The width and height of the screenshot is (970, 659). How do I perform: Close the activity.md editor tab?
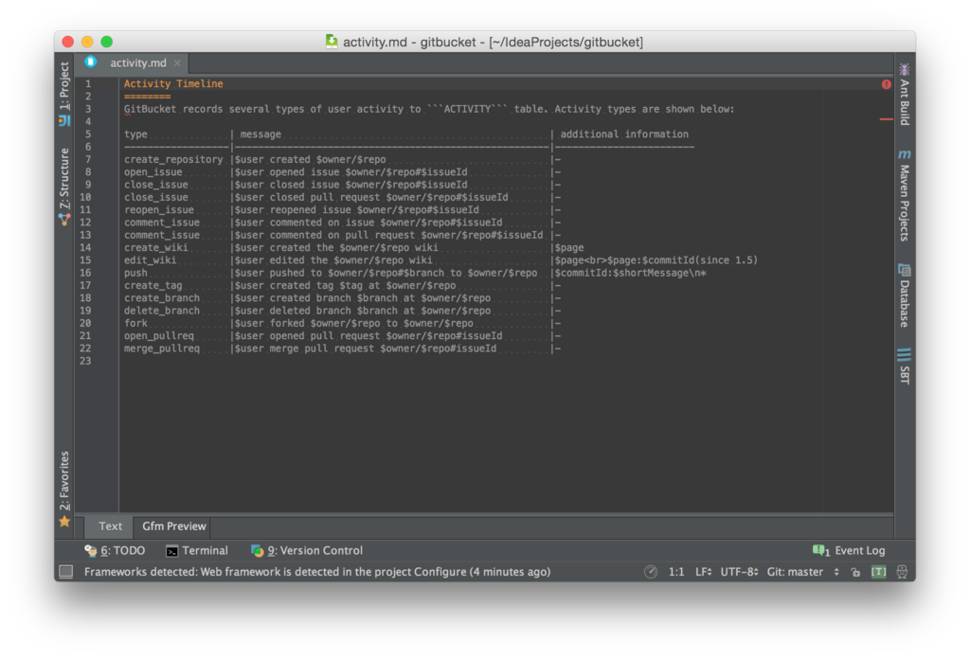pyautogui.click(x=177, y=63)
